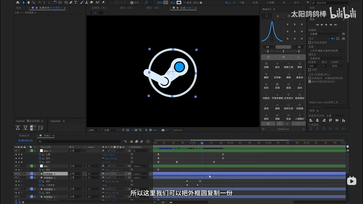Open the Motion 4 home tab icon

(x=266, y=16)
